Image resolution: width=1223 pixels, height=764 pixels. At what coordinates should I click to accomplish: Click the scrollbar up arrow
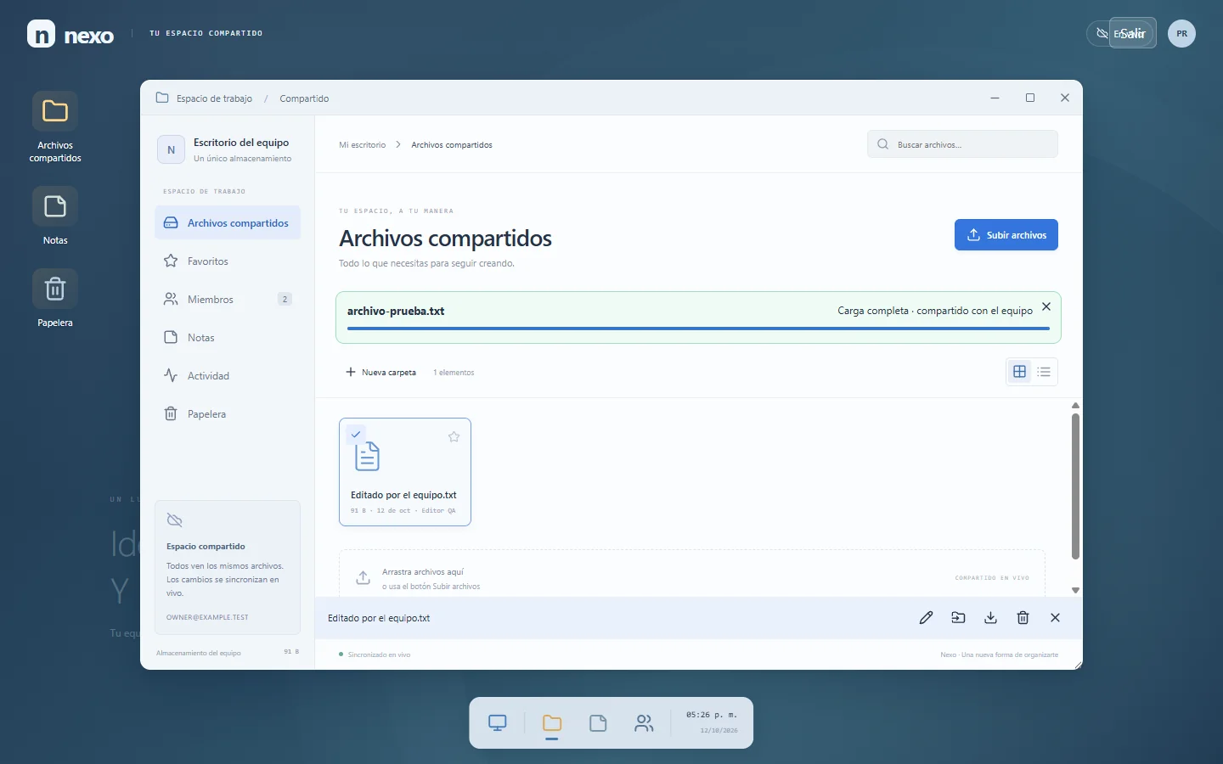[1075, 406]
